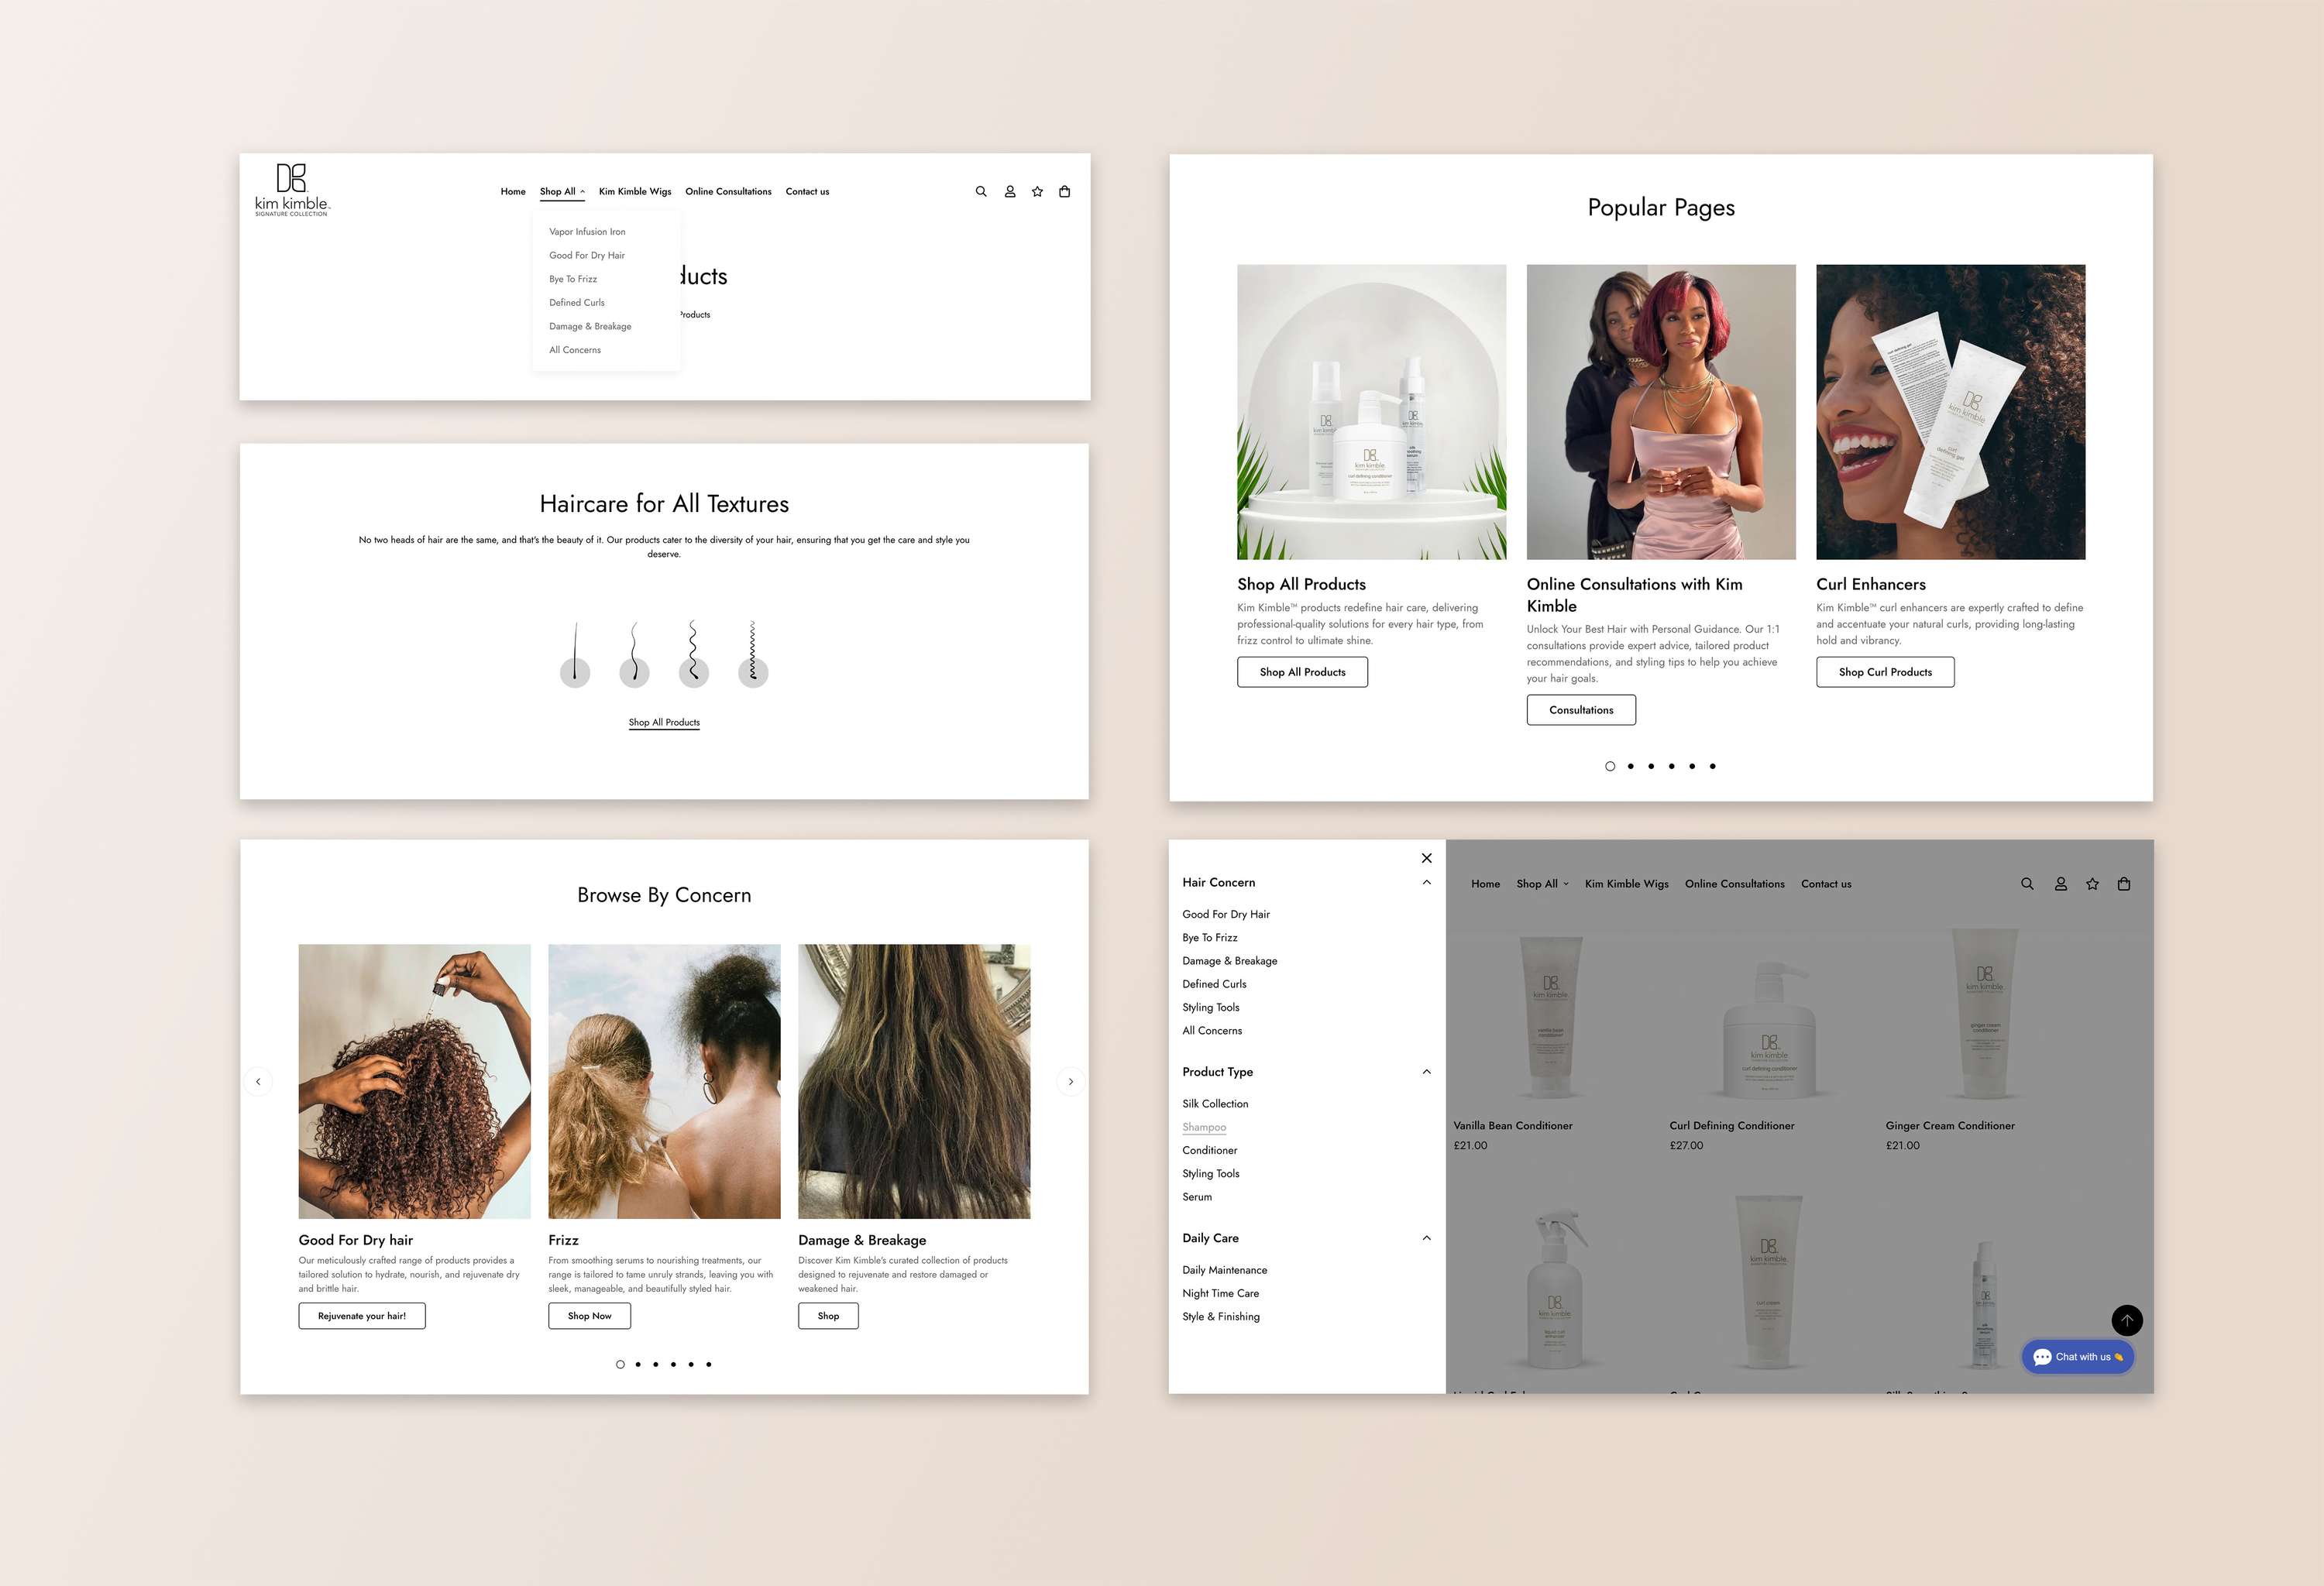
Task: Click Shop All Products button in Popular Pages
Action: [x=1302, y=671]
